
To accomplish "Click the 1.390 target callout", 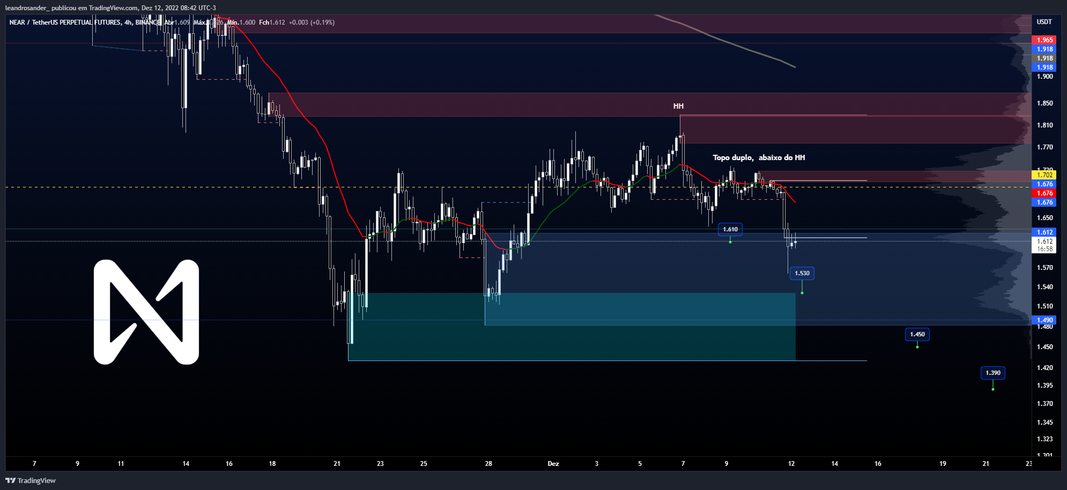I will [993, 373].
